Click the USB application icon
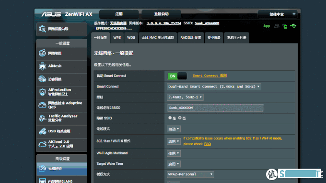 [42, 131]
